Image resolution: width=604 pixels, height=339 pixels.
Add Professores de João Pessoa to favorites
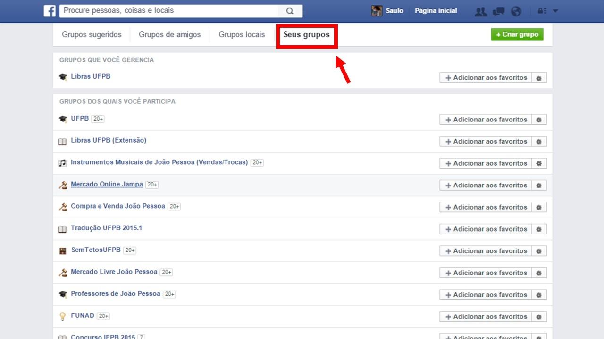click(x=486, y=295)
